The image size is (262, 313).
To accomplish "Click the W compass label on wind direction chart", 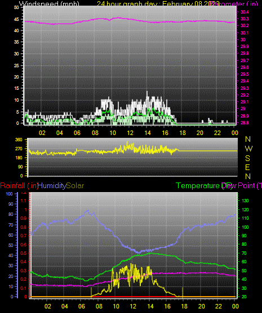I will click(248, 149).
